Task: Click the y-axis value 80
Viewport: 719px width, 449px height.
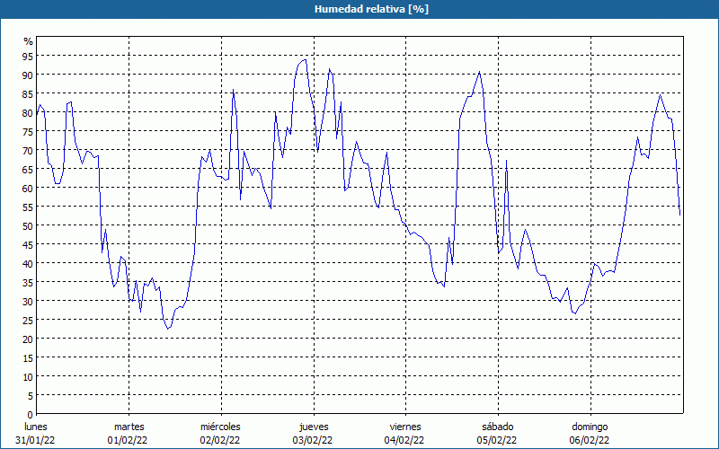Action: [28, 113]
